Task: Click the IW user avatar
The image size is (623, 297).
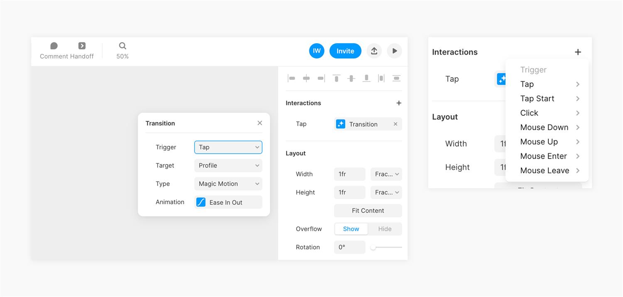Action: point(316,51)
